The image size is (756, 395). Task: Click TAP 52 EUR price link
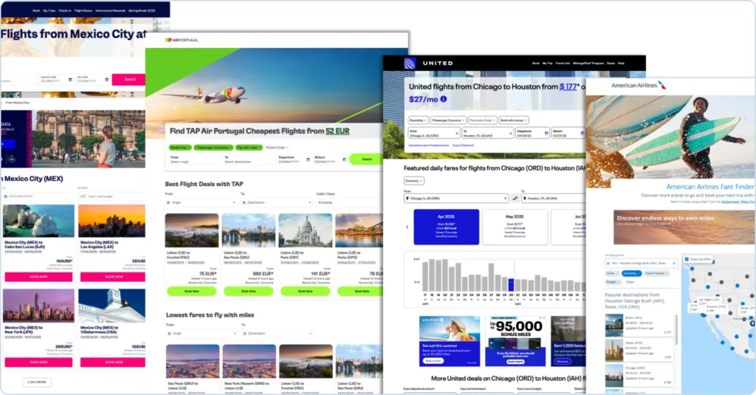(337, 131)
